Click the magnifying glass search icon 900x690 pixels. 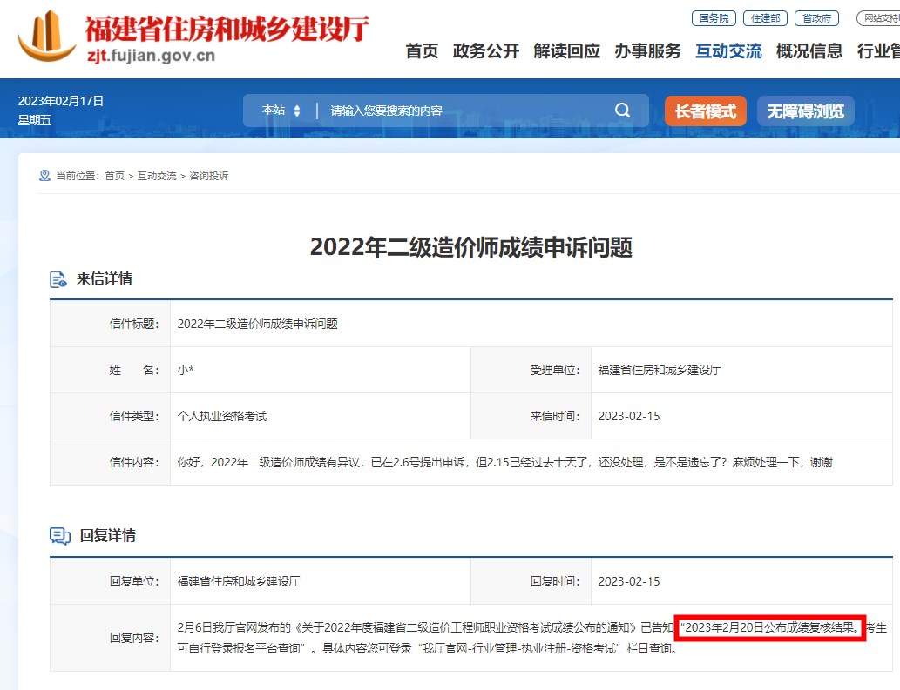pyautogui.click(x=622, y=111)
